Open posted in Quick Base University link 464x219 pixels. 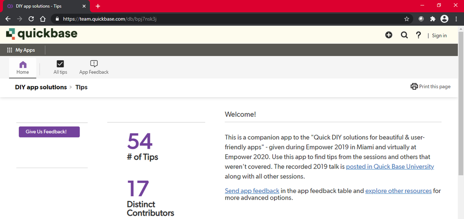pos(390,167)
